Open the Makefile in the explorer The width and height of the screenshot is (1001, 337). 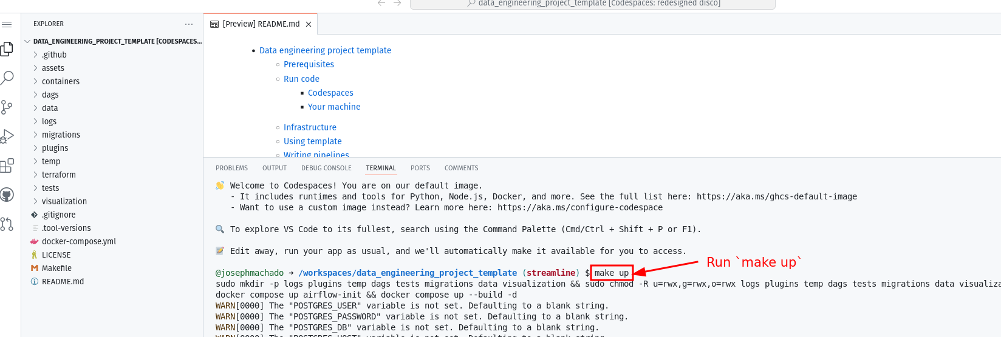[x=56, y=268]
